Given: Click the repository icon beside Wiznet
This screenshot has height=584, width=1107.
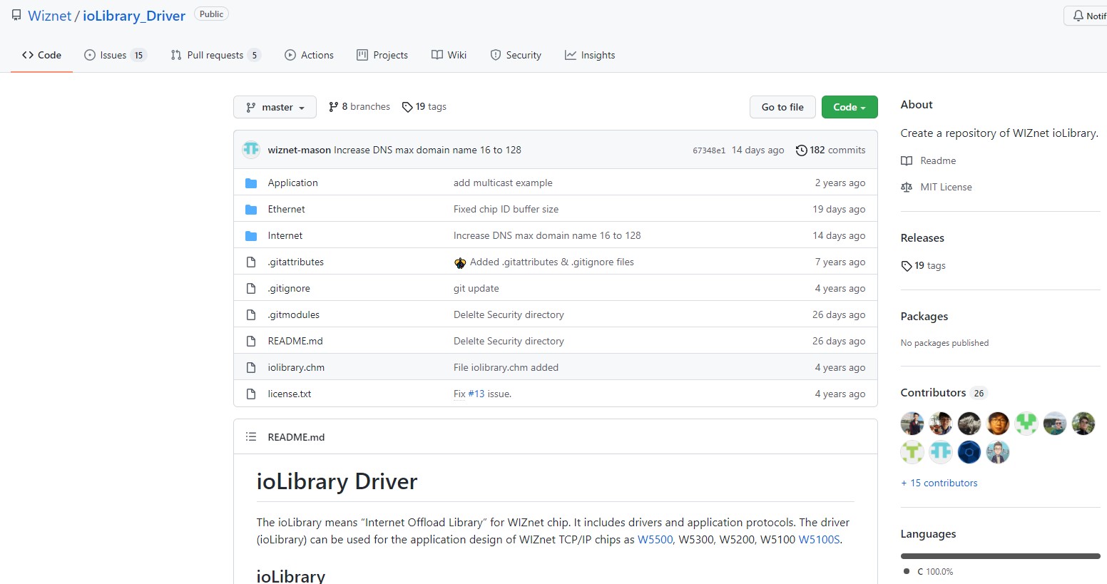Looking at the screenshot, I should tap(16, 15).
